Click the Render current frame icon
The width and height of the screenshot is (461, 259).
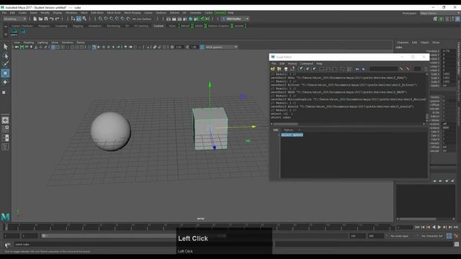pyautogui.click(x=174, y=19)
